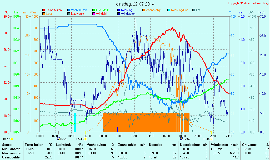Click the red Temp buiten legend square
The height and width of the screenshot is (160, 270).
click(44, 10)
